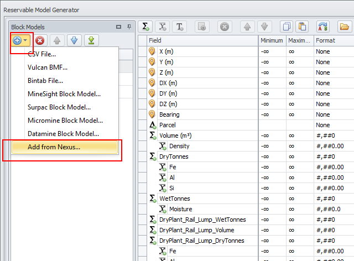Screen dimensions: 354x261
Task: Open Block Models panel window position menu
Action: click(118, 27)
